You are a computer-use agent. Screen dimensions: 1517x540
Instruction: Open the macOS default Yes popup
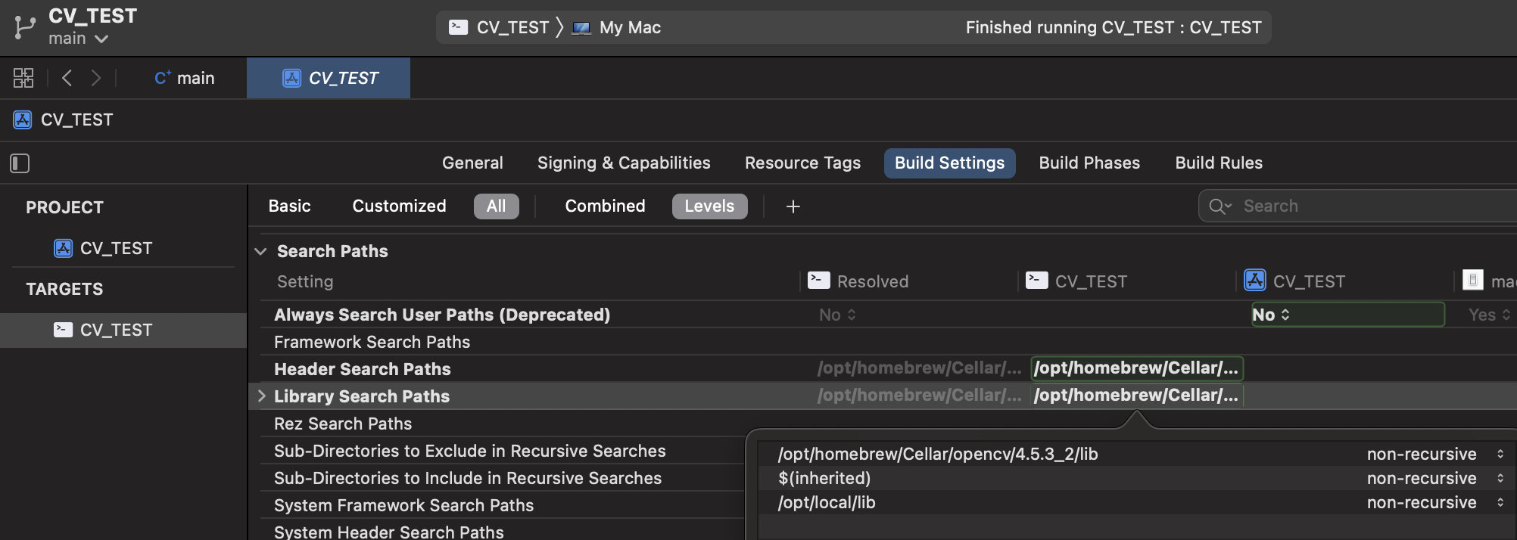(1489, 315)
